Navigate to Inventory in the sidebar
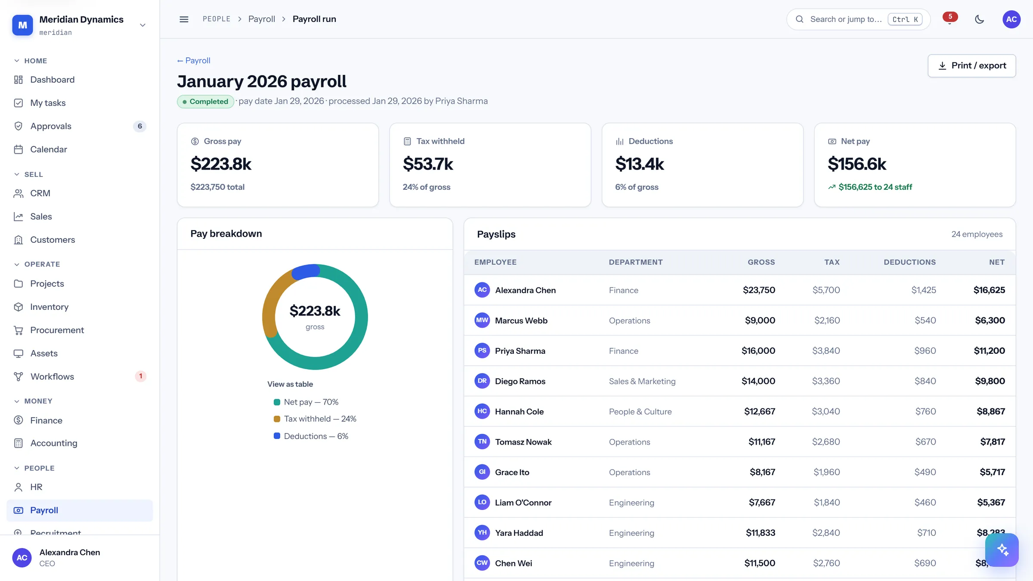This screenshot has height=581, width=1033. [80, 307]
